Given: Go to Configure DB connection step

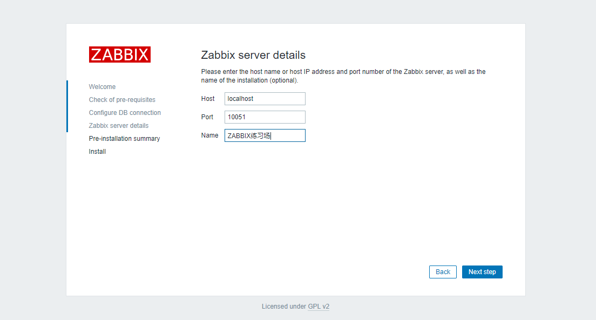Looking at the screenshot, I should coord(125,112).
